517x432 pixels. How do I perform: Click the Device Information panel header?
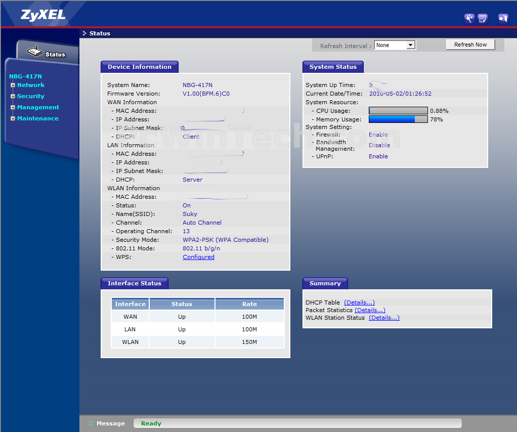pyautogui.click(x=140, y=67)
